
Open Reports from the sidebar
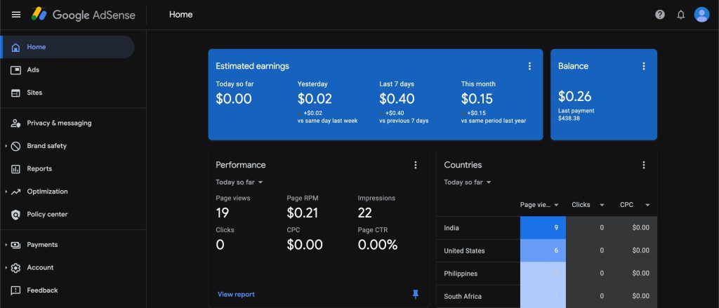(39, 169)
